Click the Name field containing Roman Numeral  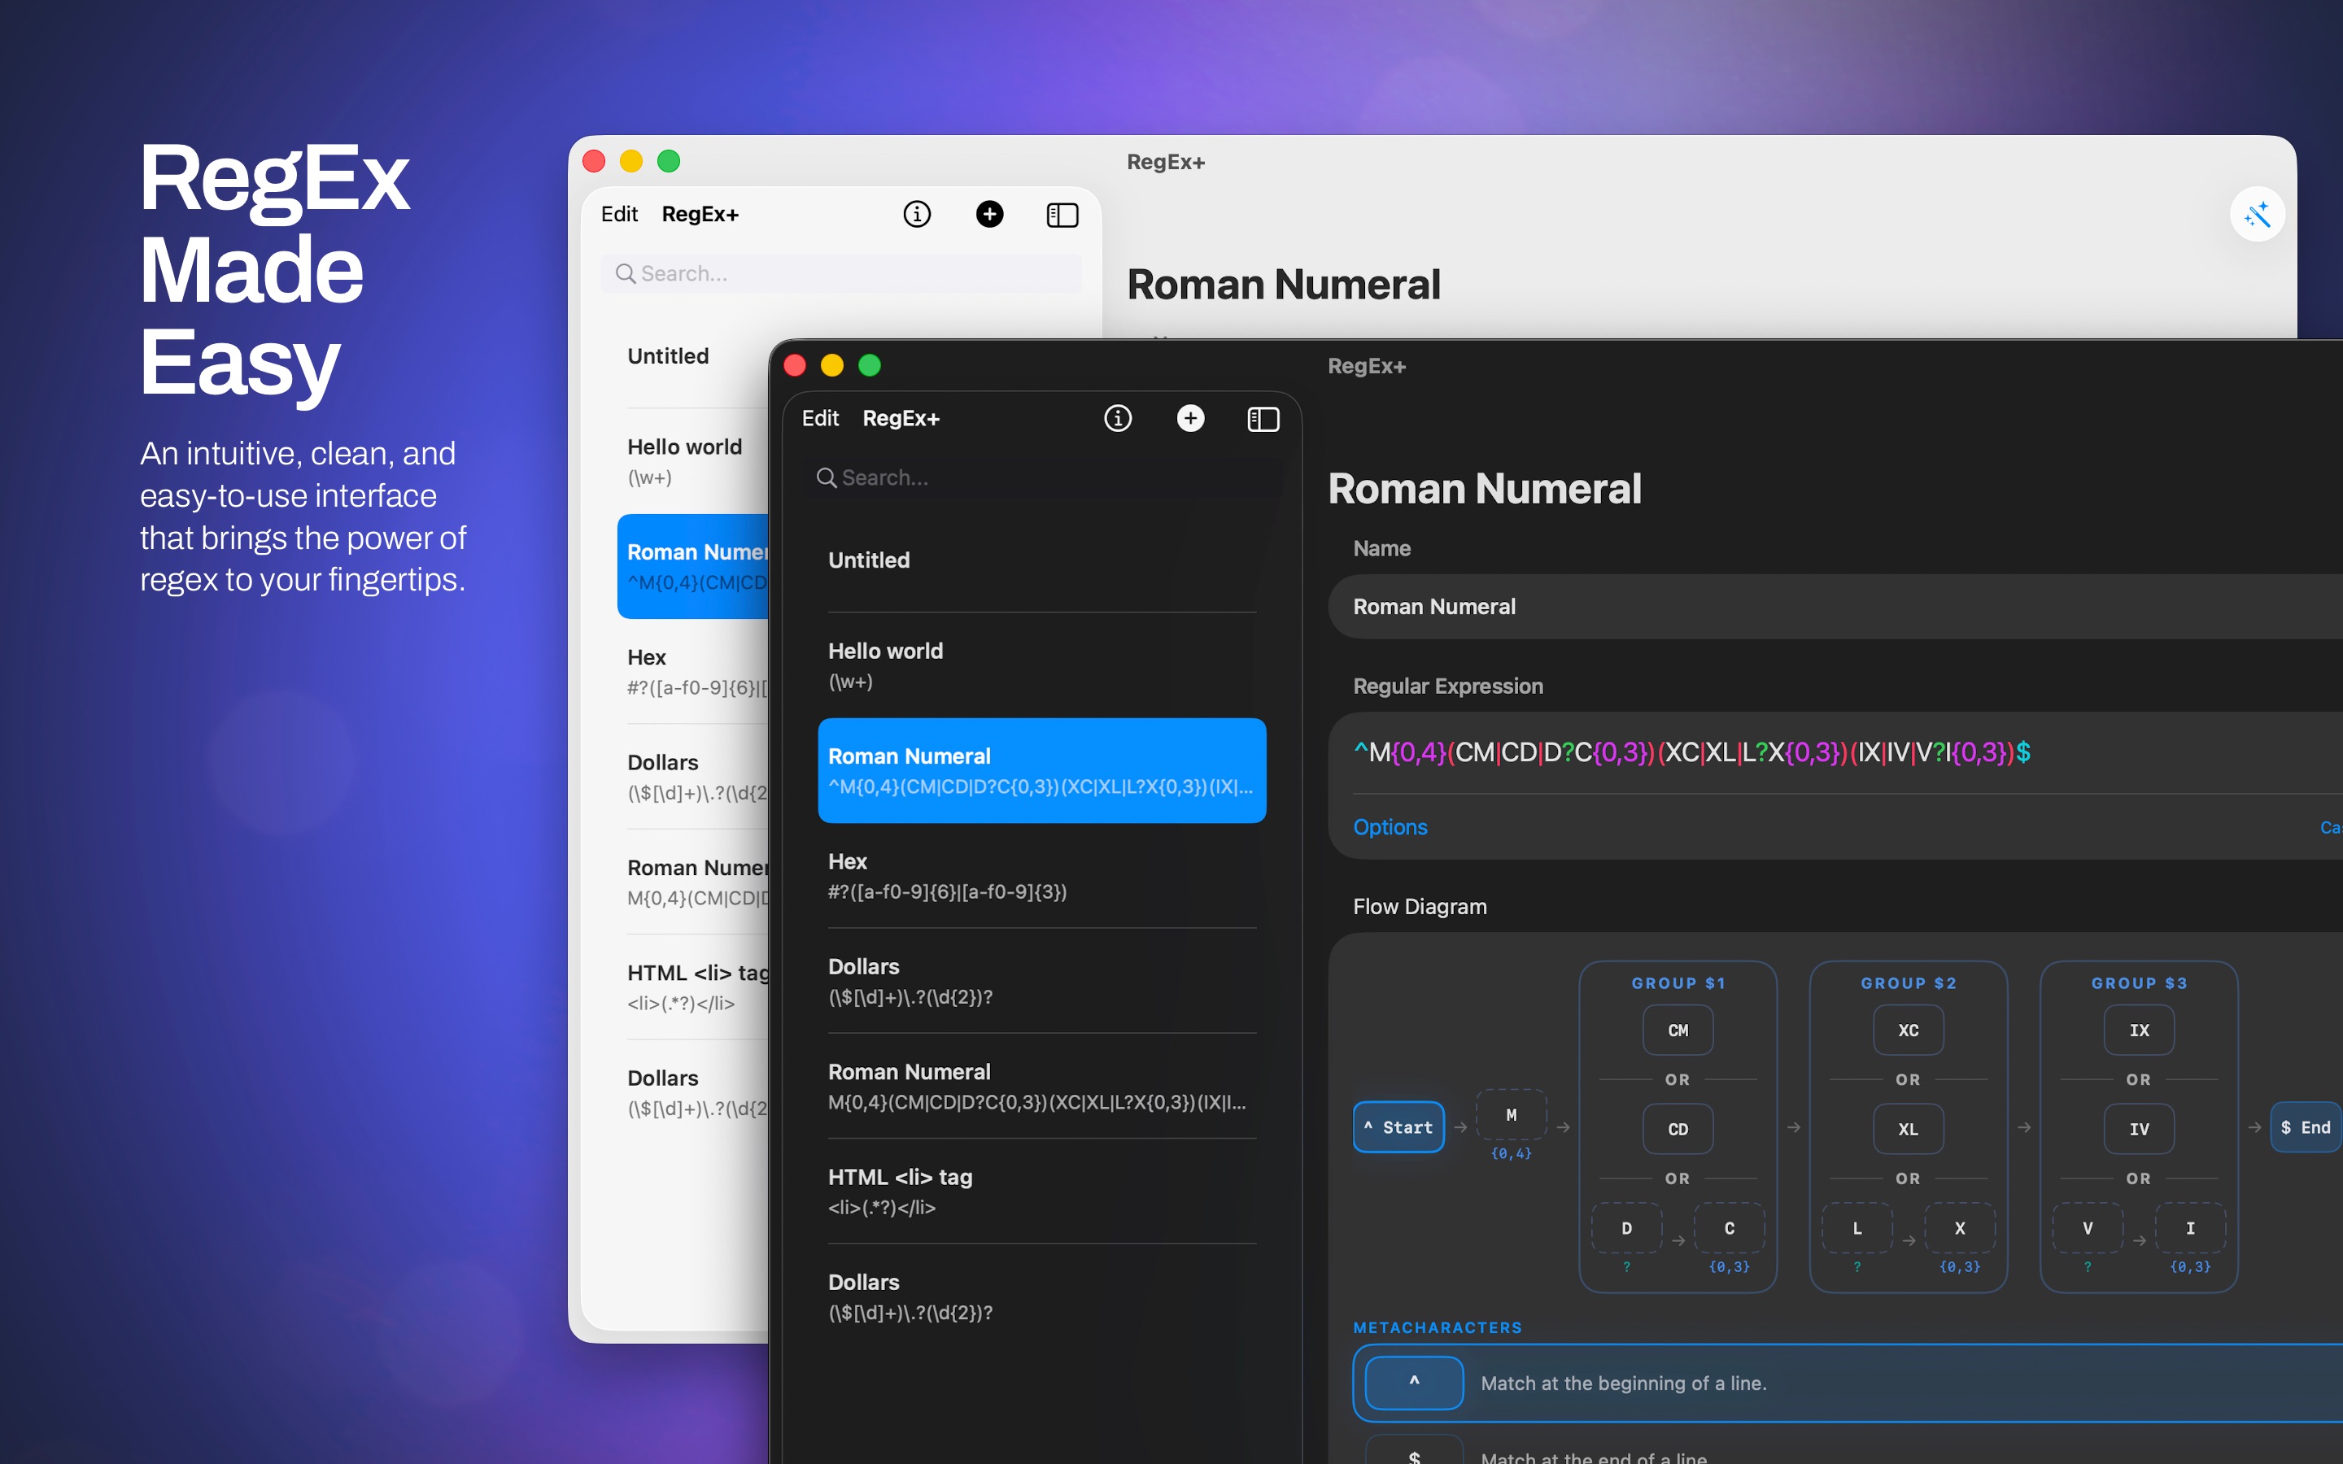click(x=1835, y=606)
